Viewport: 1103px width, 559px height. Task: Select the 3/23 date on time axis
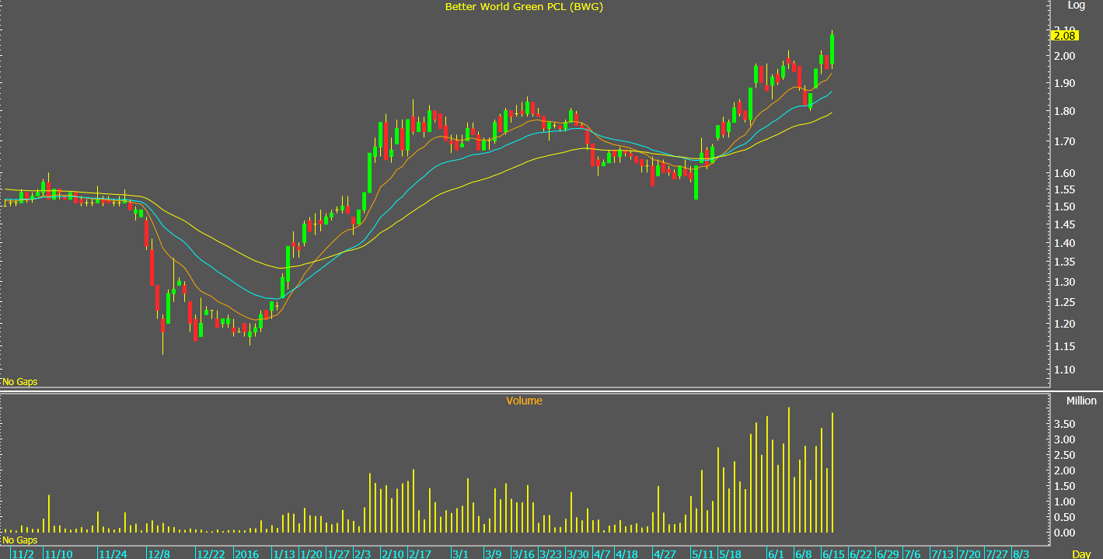pyautogui.click(x=550, y=554)
